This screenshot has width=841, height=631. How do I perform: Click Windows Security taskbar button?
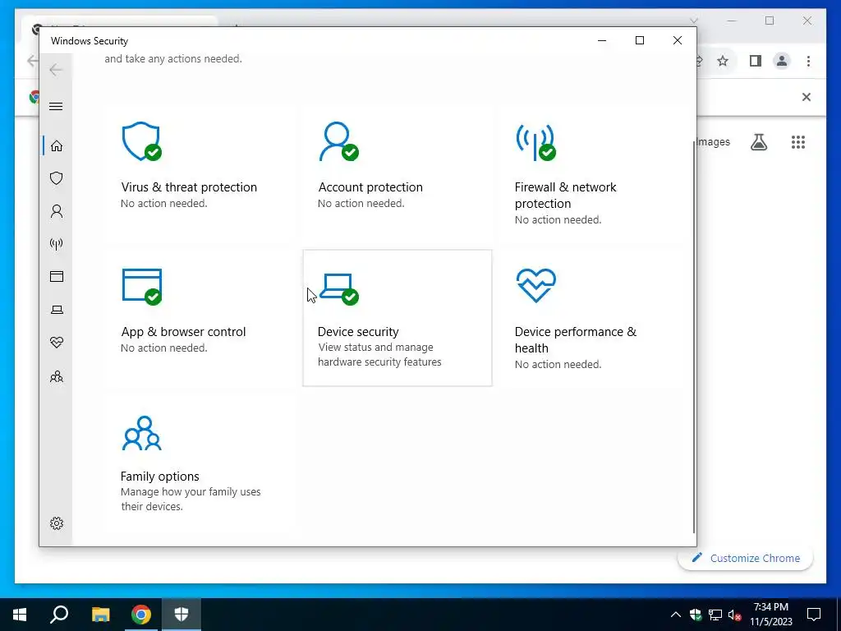pos(182,615)
